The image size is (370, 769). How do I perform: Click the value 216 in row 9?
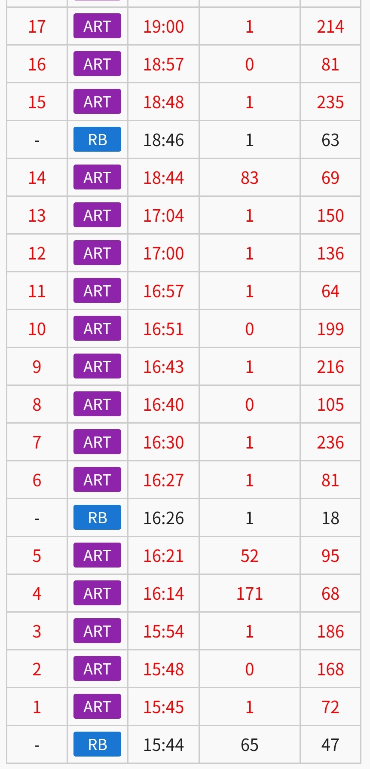330,366
